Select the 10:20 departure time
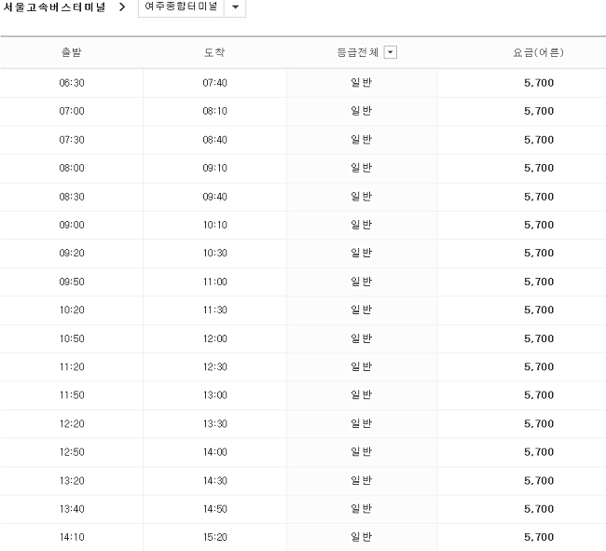 [72, 310]
